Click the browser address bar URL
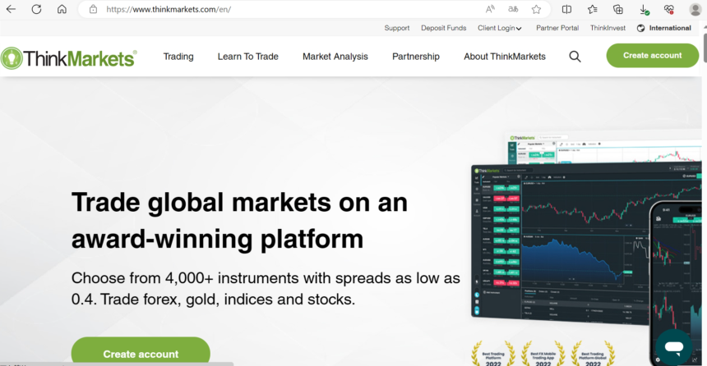The height and width of the screenshot is (366, 707). (x=169, y=10)
